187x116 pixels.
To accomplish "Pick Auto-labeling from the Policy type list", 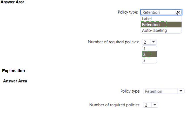I will point(154,30).
